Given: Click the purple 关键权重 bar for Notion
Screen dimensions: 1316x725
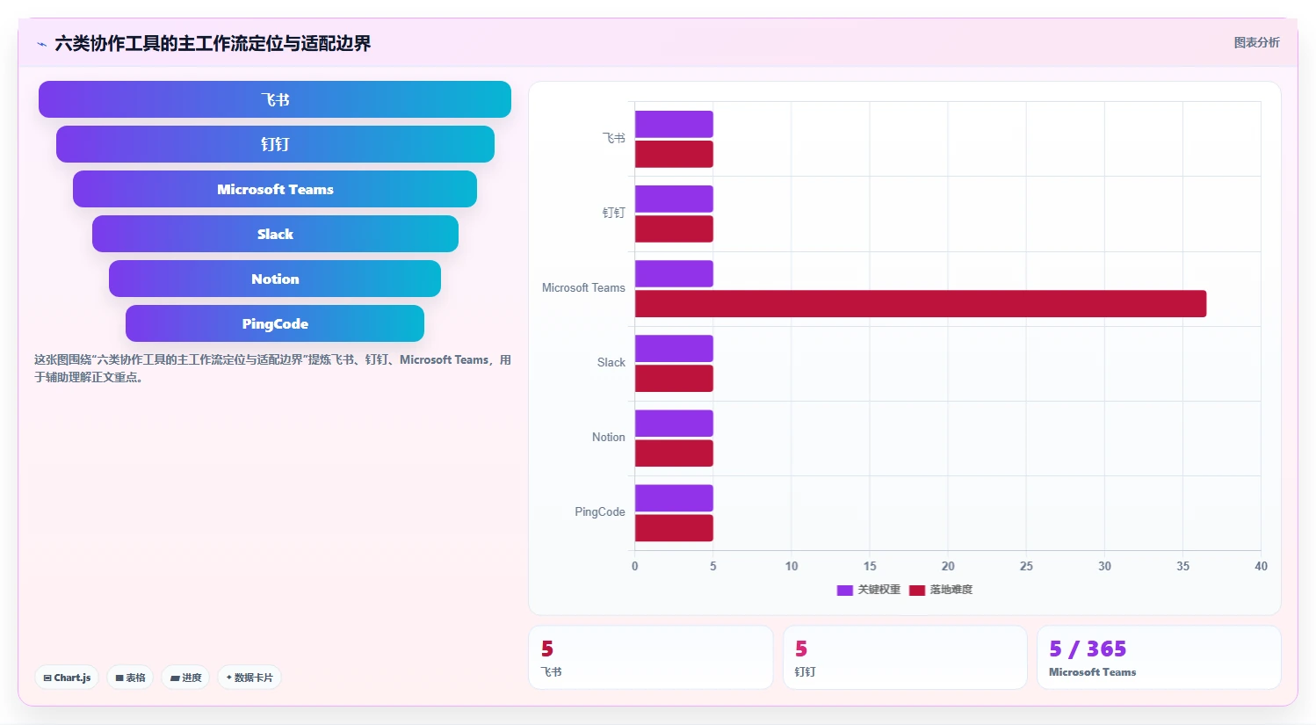Looking at the screenshot, I should point(674,423).
